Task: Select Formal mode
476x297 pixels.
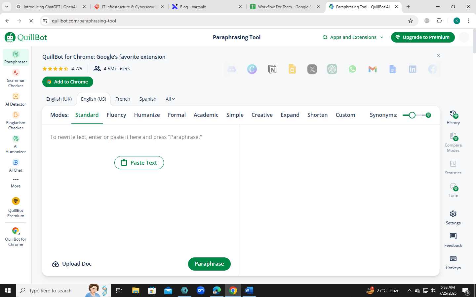Action: [x=177, y=115]
